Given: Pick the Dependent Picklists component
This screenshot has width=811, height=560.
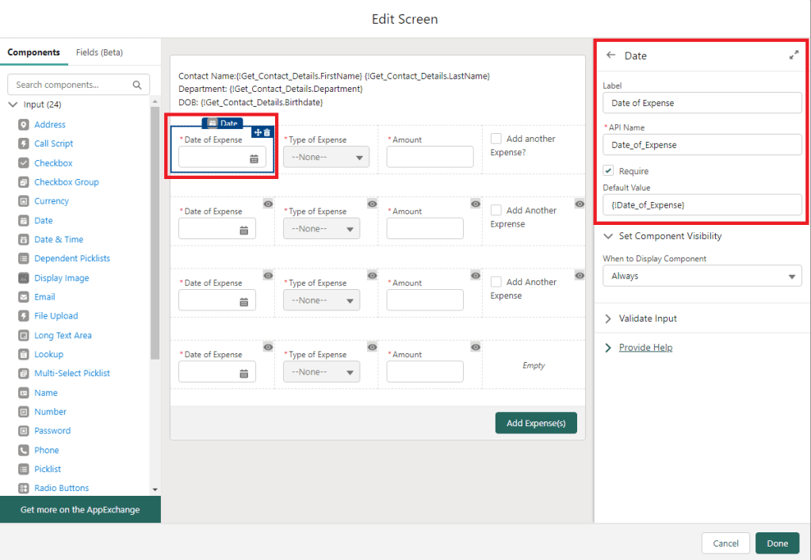Looking at the screenshot, I should tap(71, 258).
